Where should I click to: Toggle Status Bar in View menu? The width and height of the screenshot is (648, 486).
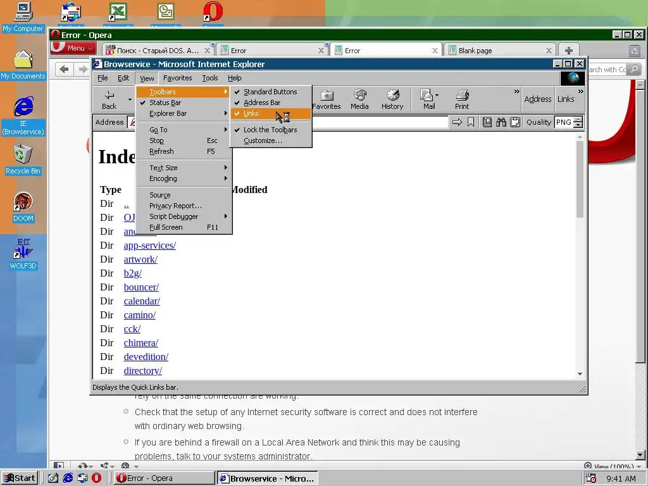[x=184, y=103]
